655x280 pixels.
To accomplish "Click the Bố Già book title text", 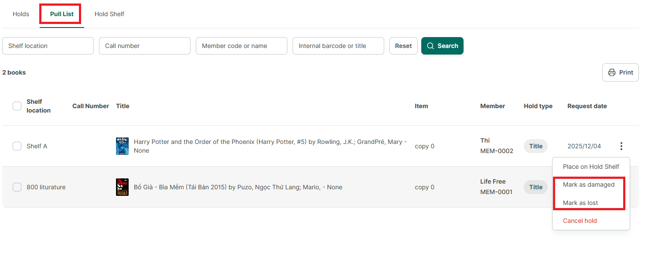I will pos(238,187).
